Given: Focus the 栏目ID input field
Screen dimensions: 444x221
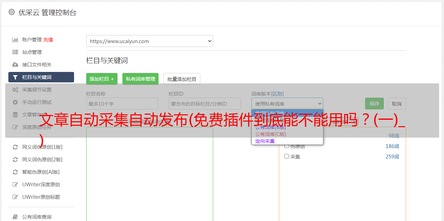Looking at the screenshot, I should click(x=205, y=104).
